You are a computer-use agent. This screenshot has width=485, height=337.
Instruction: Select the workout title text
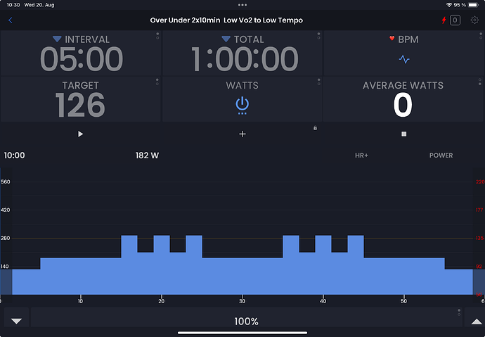pyautogui.click(x=226, y=20)
